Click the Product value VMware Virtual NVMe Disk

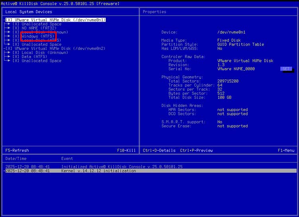click(245, 61)
